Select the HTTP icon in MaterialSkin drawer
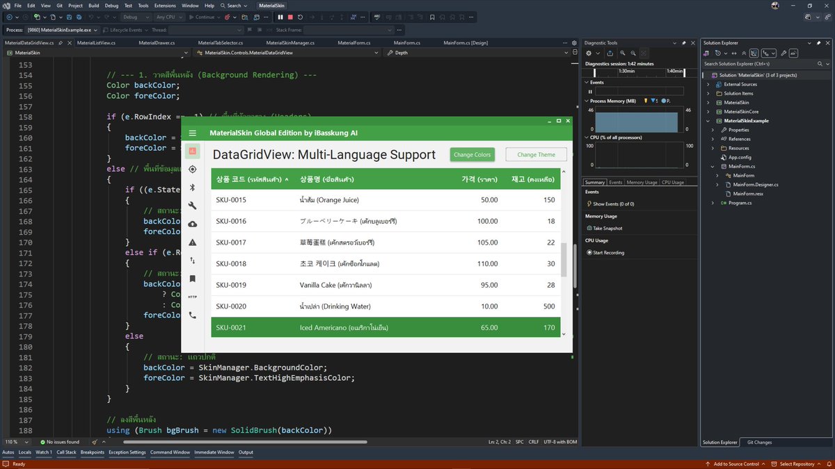Image resolution: width=835 pixels, height=469 pixels. click(193, 297)
